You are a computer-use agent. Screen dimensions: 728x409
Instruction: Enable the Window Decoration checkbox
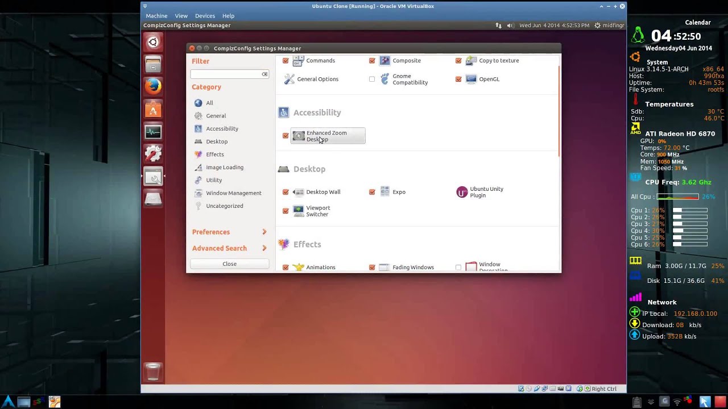click(458, 267)
